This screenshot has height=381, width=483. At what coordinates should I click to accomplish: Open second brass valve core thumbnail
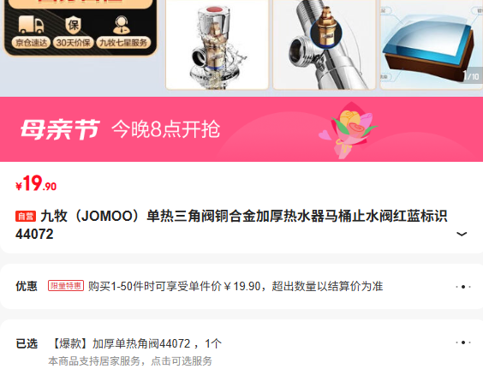[325, 45]
